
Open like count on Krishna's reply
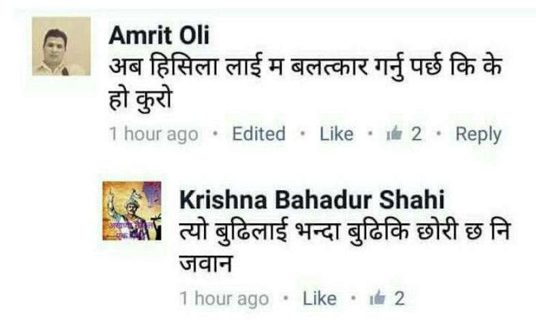point(400,299)
